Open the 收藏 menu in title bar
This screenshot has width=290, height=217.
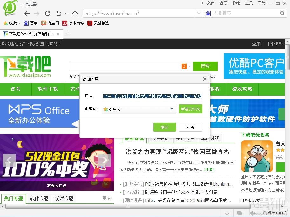(236, 3)
